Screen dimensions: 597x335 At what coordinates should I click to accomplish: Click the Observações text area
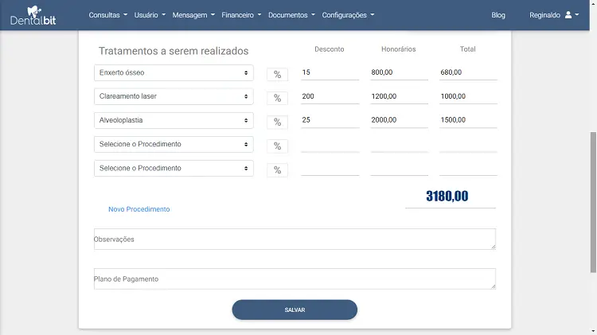(x=295, y=239)
